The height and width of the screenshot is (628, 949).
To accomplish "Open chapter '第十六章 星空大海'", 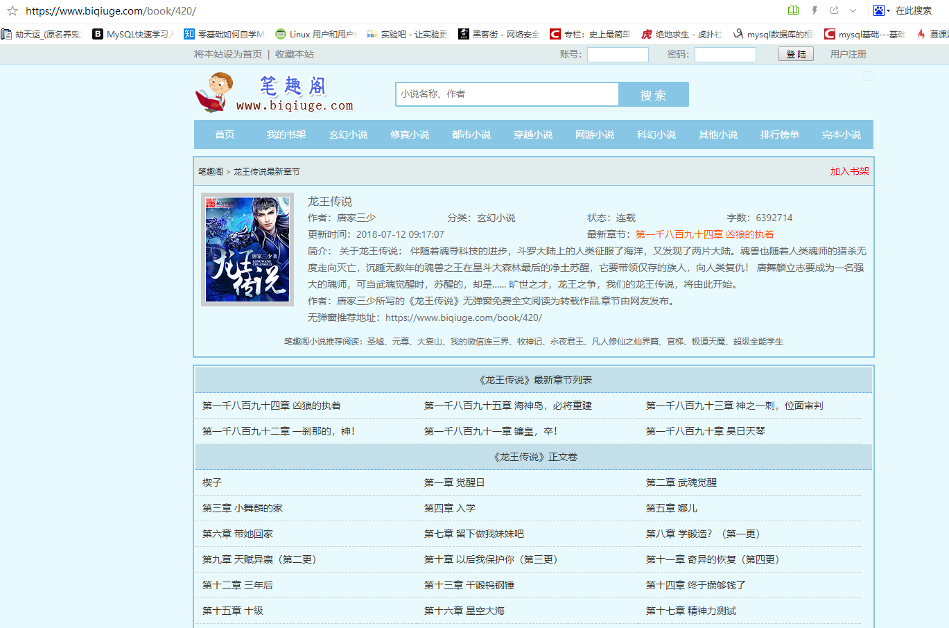I will point(464,611).
